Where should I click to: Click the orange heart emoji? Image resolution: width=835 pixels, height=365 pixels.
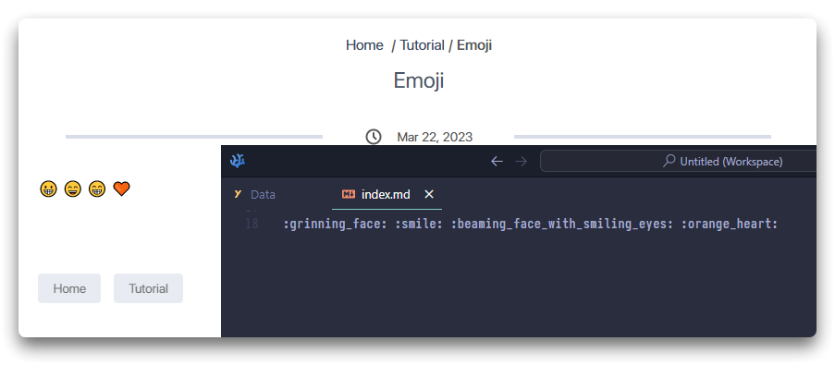pyautogui.click(x=121, y=189)
